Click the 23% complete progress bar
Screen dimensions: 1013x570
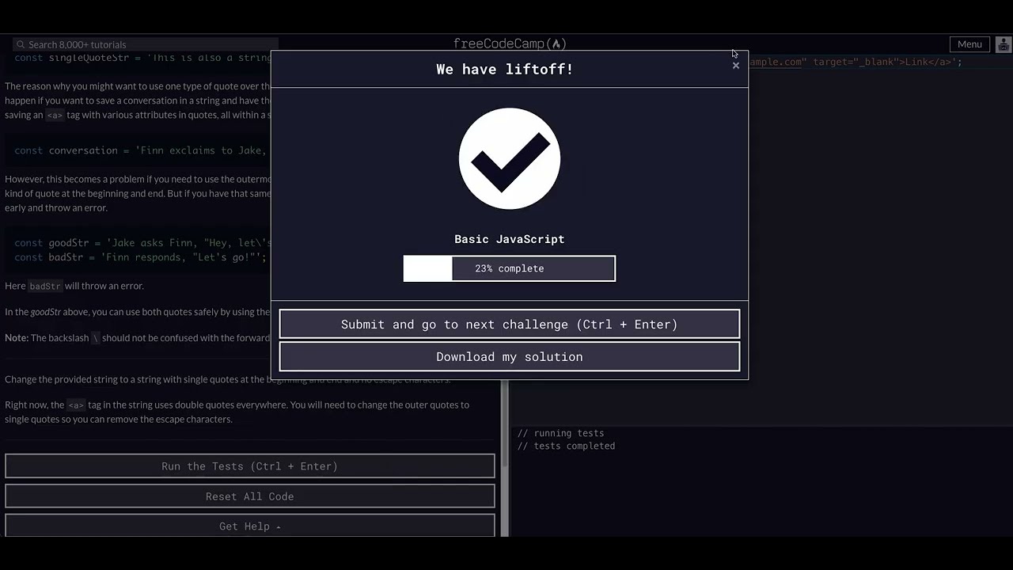point(509,268)
